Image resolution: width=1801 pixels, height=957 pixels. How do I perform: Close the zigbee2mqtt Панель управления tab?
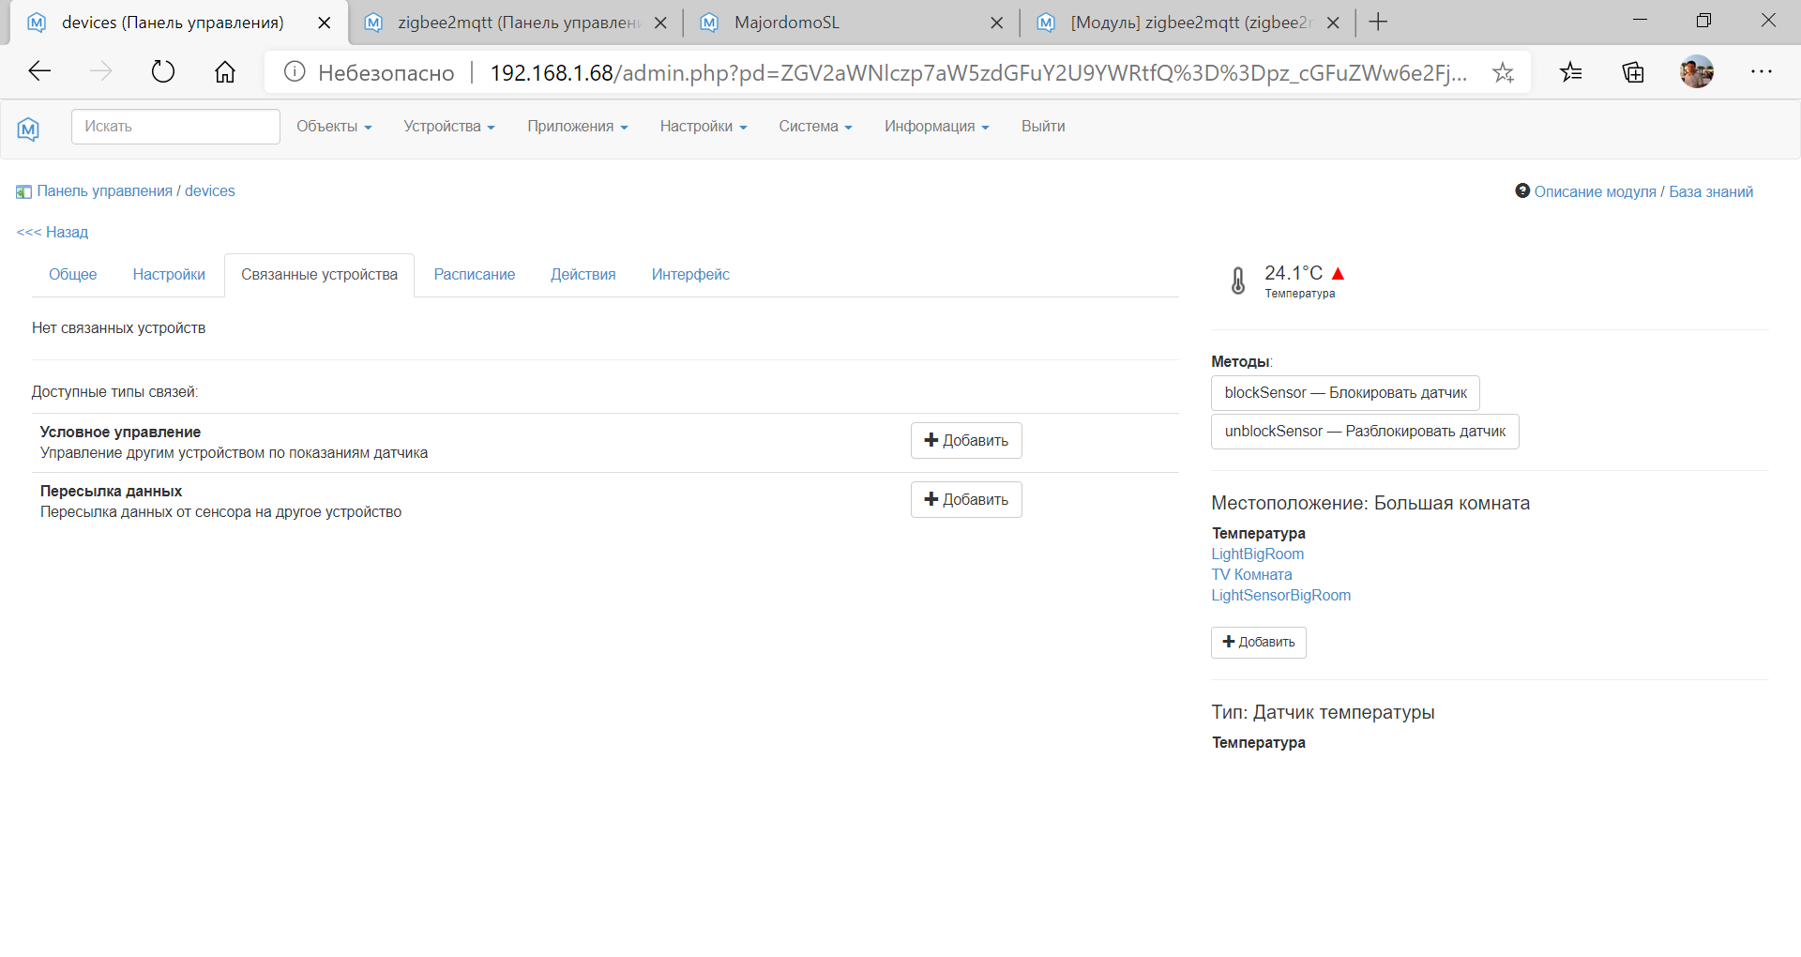pos(660,23)
